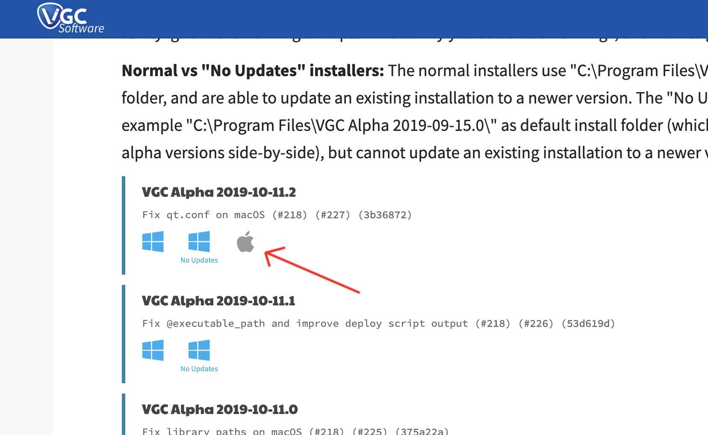Click bold "Normal vs No Updates installers" text

tap(253, 71)
